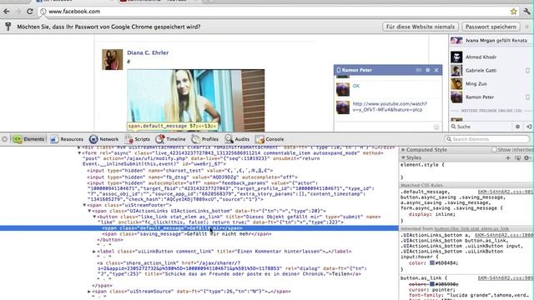Collapse the span uiStreamFooter node
Image resolution: width=534 pixels, height=300 pixels.
(84, 205)
